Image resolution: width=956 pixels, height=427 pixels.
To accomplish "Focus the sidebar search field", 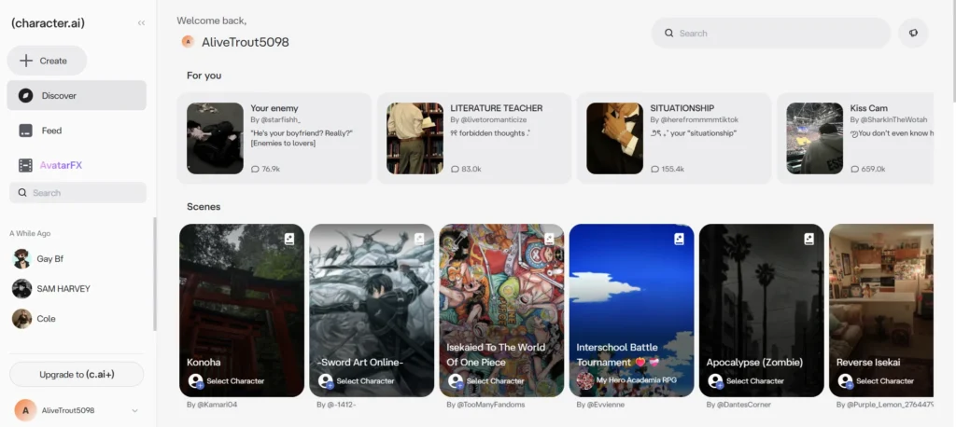I will pos(78,192).
